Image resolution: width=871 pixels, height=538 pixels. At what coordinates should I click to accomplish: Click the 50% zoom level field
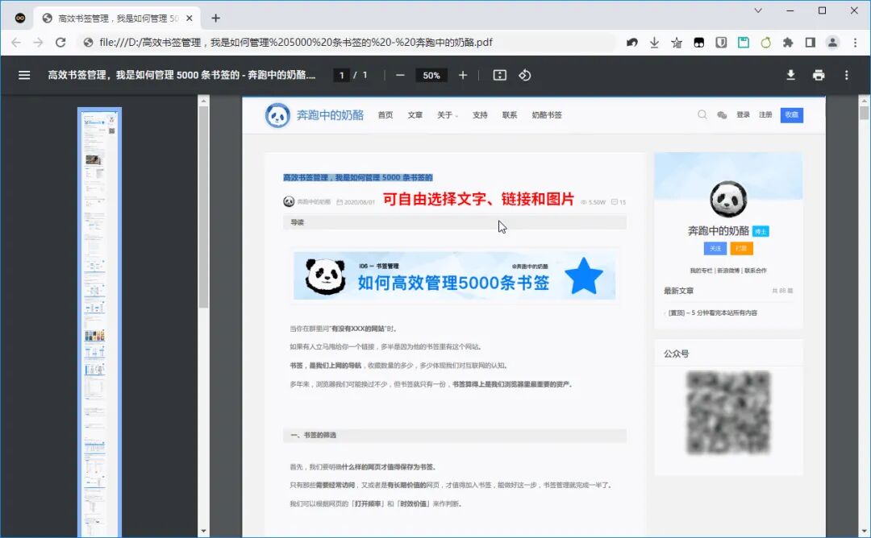(x=431, y=75)
